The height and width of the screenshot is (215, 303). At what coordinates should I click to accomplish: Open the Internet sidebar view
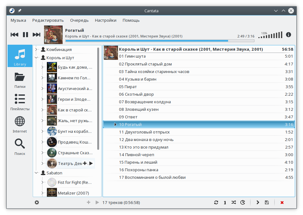(x=20, y=125)
